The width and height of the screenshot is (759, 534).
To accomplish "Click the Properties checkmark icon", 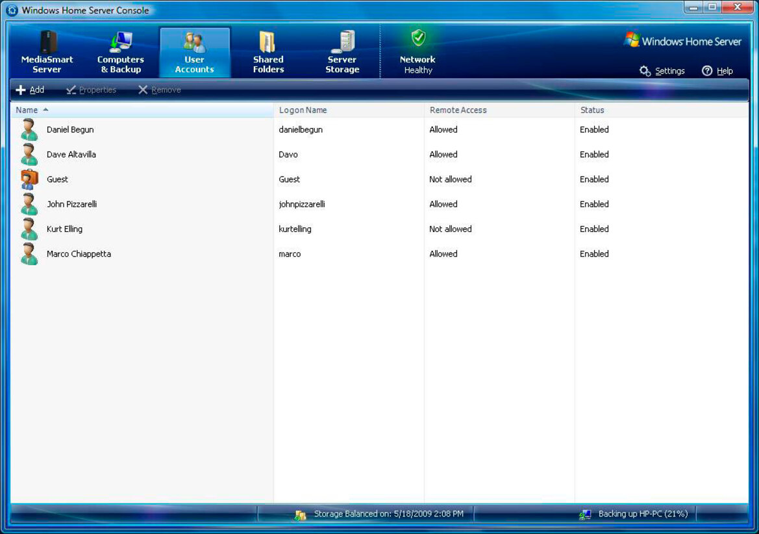I will pyautogui.click(x=71, y=90).
